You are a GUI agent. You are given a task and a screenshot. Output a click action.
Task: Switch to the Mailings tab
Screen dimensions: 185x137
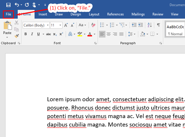pos(138,14)
